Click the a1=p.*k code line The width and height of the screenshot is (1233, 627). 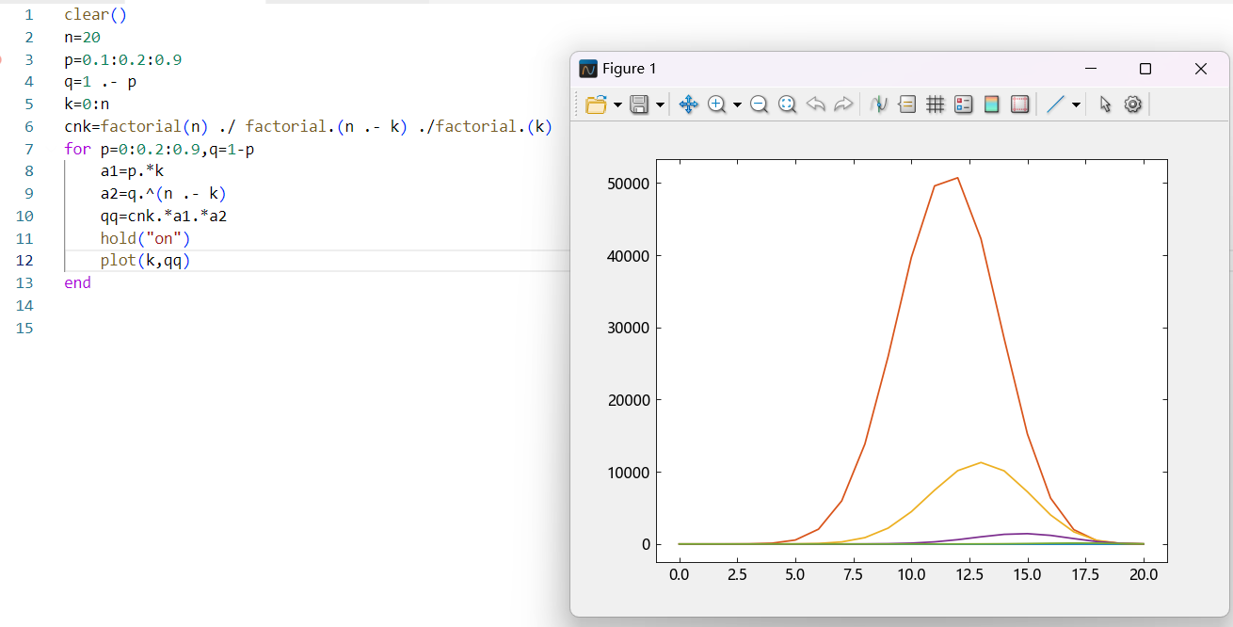point(133,171)
